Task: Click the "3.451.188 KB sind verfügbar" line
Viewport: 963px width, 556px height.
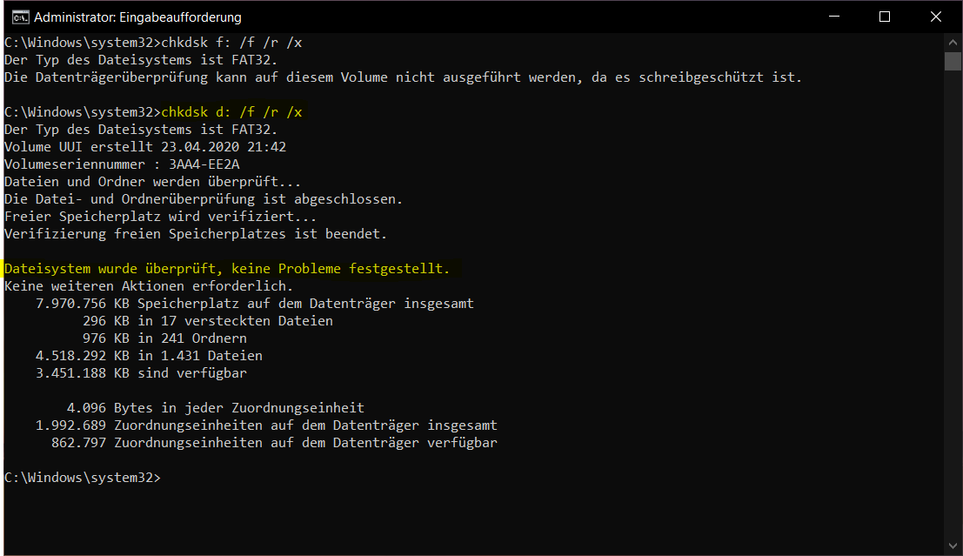Action: coord(141,373)
